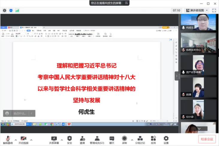Add new document tab with plus

click(44, 28)
